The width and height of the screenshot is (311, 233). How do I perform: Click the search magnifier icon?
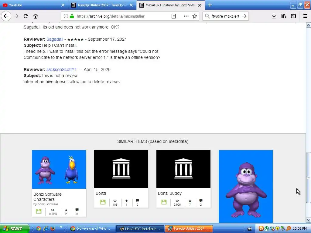207,16
